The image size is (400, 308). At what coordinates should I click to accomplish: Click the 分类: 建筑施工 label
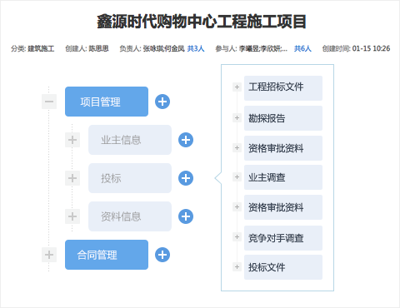tap(32, 48)
